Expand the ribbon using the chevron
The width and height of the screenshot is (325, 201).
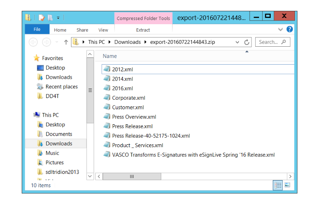coord(281,30)
